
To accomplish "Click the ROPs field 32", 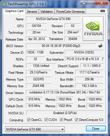I will (35, 59).
